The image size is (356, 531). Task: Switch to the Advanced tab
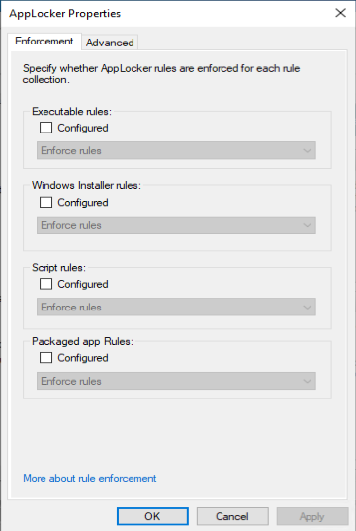pos(110,43)
